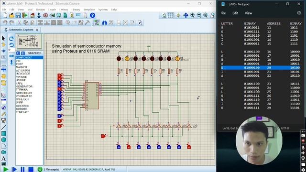306x172 pixels.
Task: Mirror horizontally with the X-mirror icon
Action: [11, 56]
